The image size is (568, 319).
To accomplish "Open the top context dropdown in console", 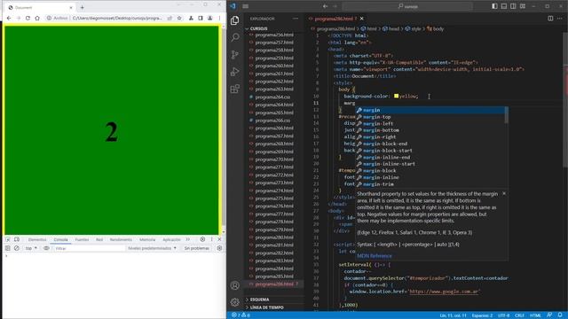I will (x=31, y=248).
